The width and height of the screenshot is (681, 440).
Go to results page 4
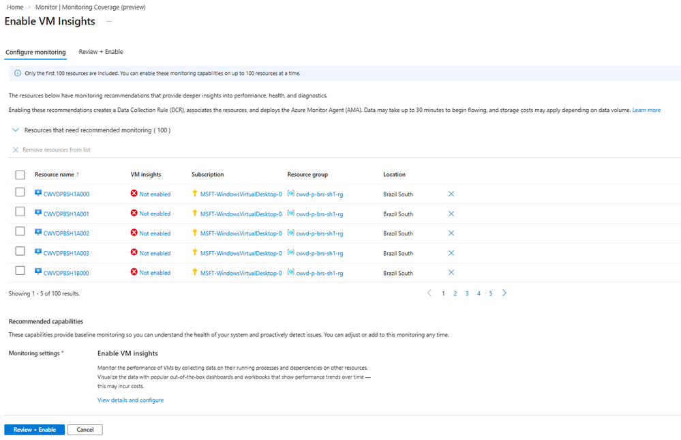pos(479,293)
